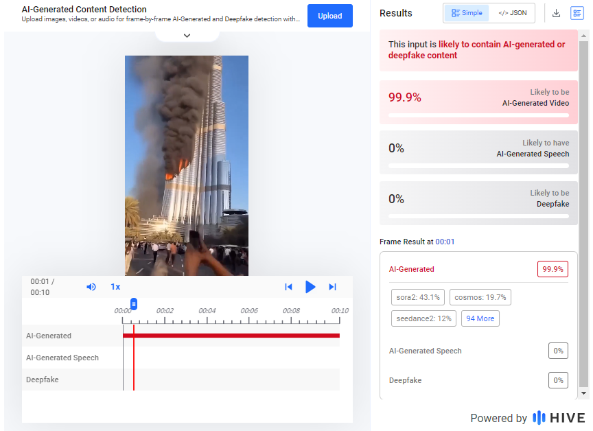Select the seedance2: 12% tag

click(424, 318)
